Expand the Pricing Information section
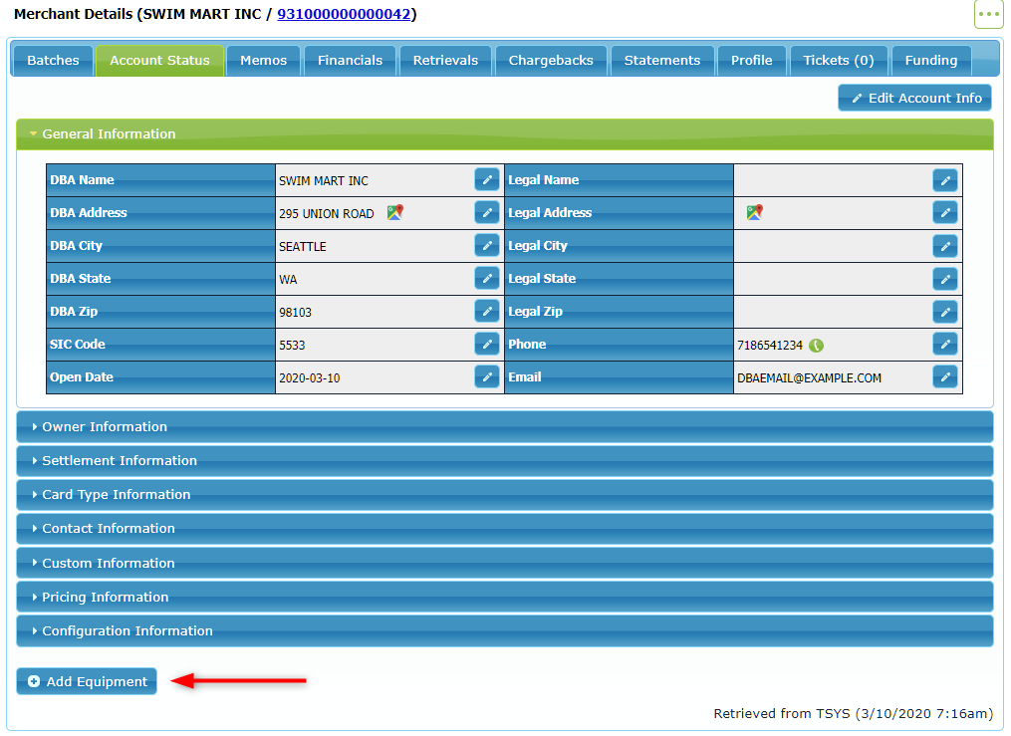Viewport: 1011px width, 736px height. [504, 597]
